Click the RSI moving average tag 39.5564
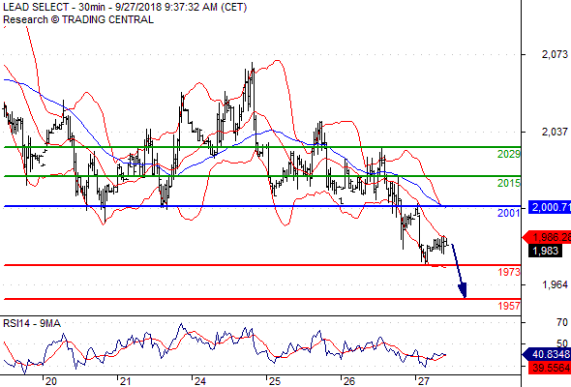 (x=550, y=368)
